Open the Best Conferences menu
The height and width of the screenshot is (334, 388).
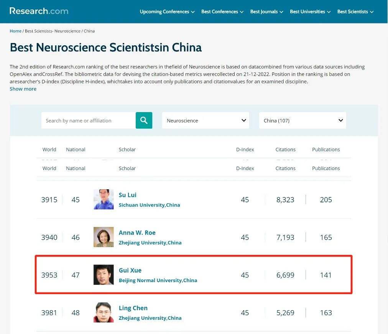[222, 12]
